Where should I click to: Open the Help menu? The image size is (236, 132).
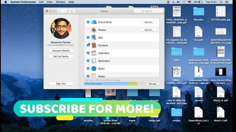click(x=71, y=2)
